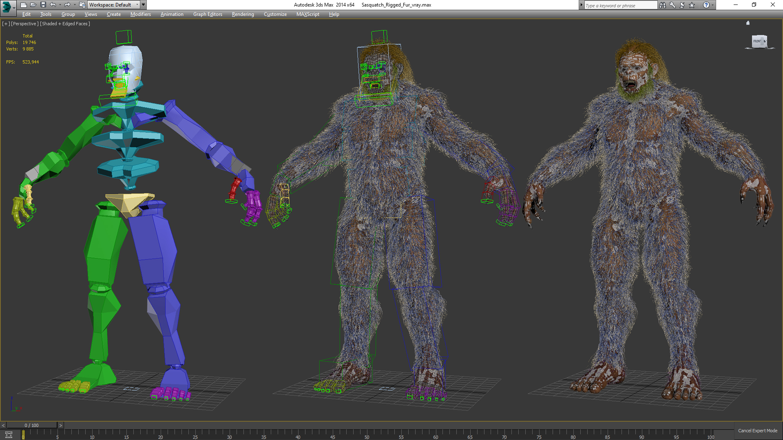783x440 pixels.
Task: Click the binoculars search icon
Action: pos(662,5)
